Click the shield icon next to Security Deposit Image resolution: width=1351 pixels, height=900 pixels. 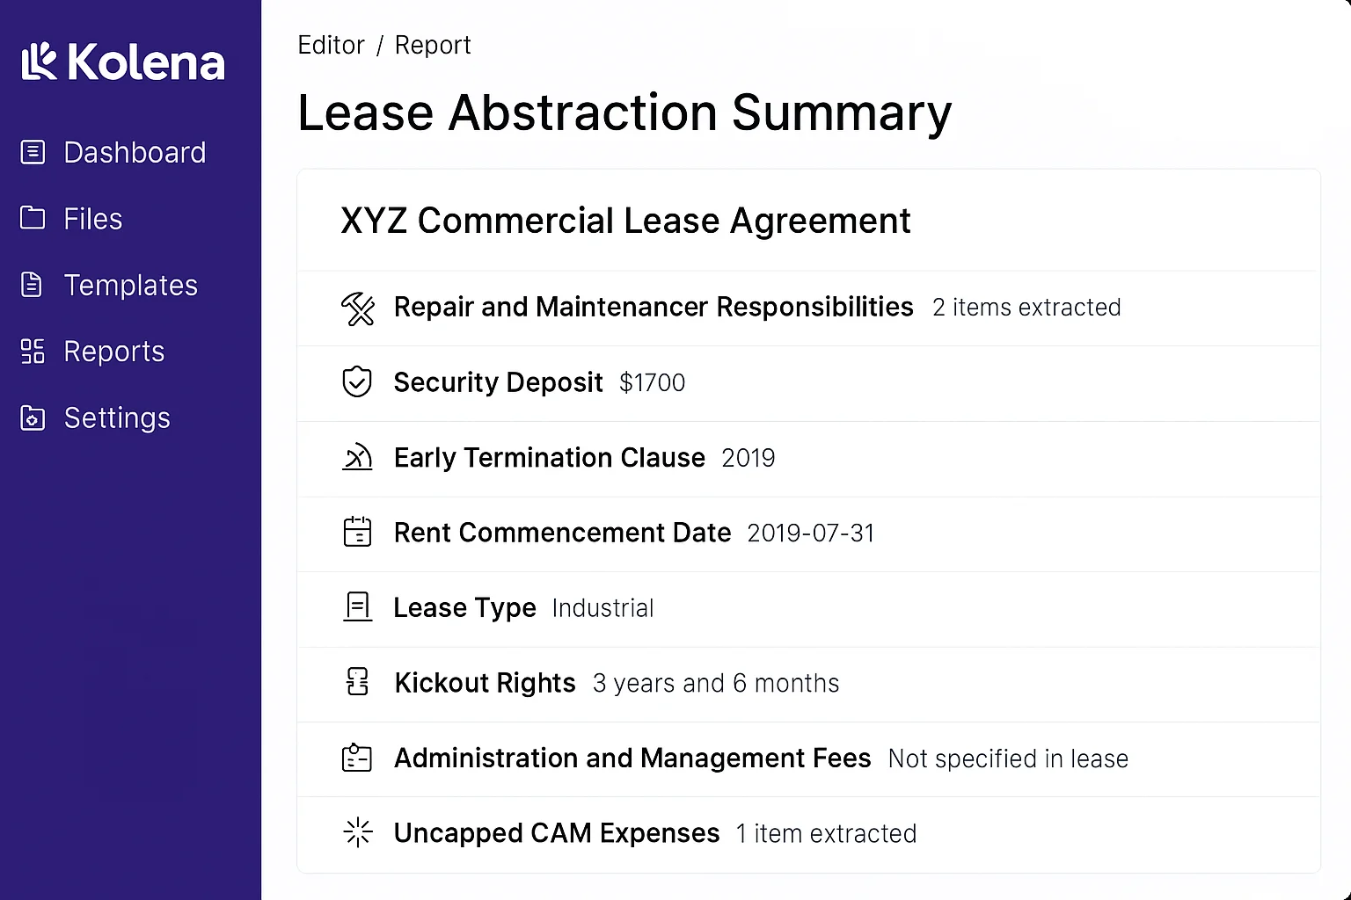pyautogui.click(x=357, y=381)
